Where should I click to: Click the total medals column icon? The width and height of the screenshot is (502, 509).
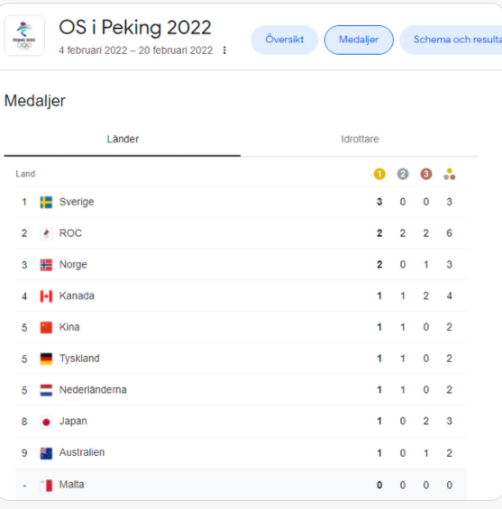(450, 174)
